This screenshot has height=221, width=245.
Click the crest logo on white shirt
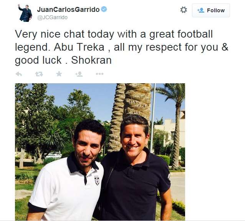point(97,180)
